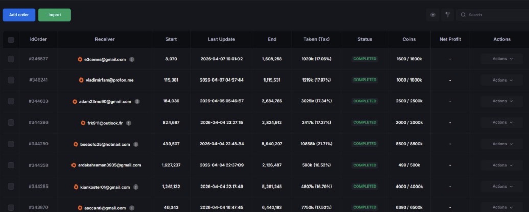Viewport: 529px width, 212px height.
Task: Toggle the select-all checkbox in header
Action: [11, 40]
